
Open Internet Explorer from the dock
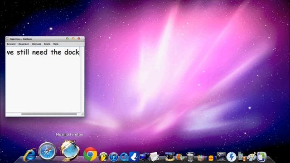[29, 154]
